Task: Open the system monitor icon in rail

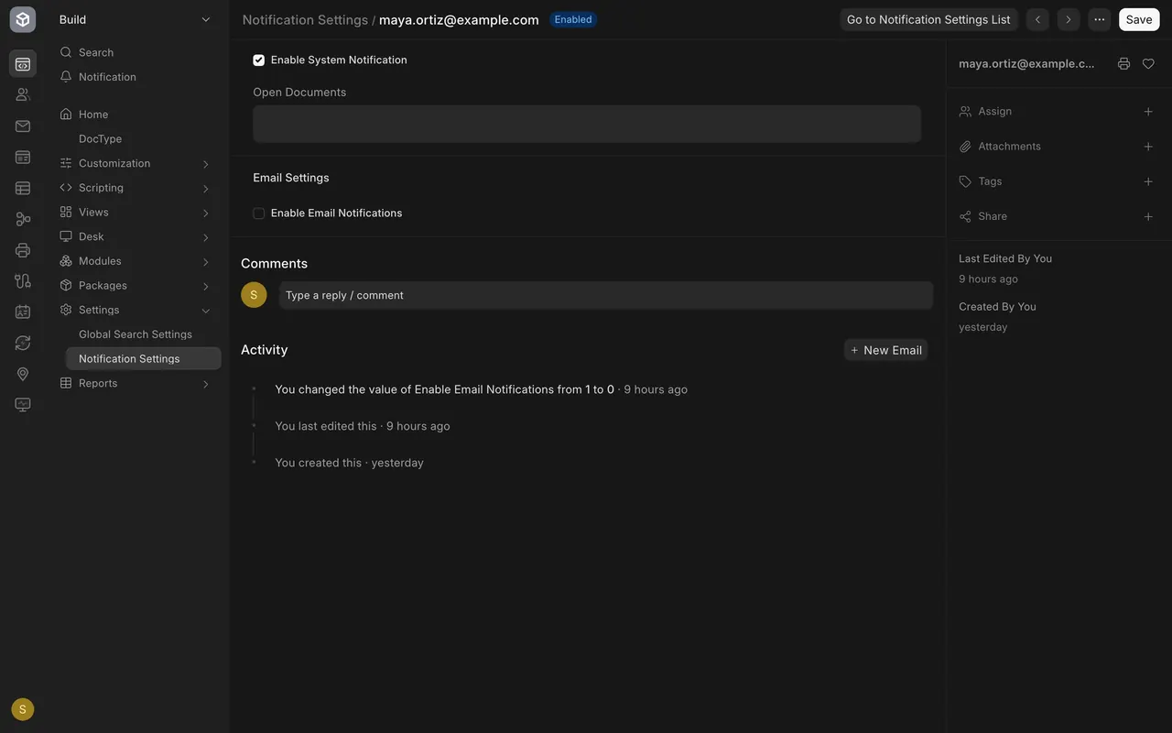Action: click(23, 404)
